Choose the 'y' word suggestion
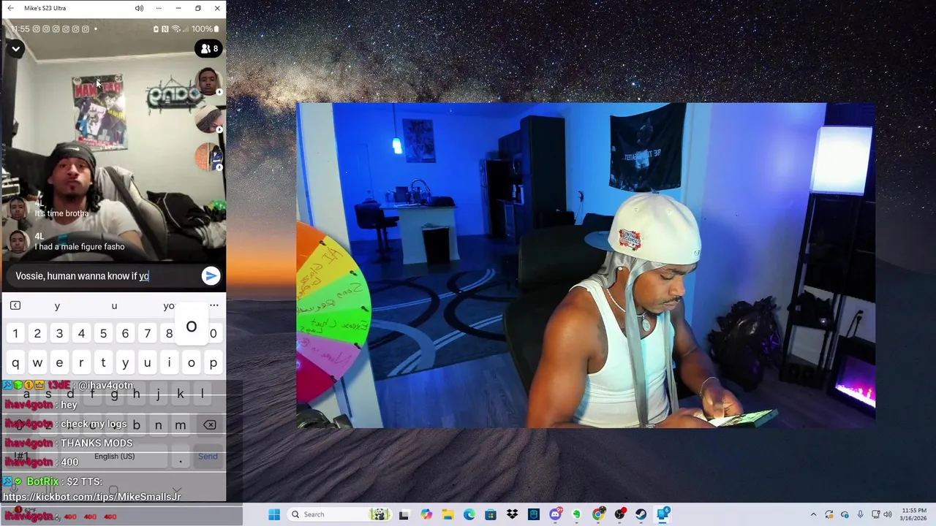This screenshot has height=526, width=936. pos(57,306)
